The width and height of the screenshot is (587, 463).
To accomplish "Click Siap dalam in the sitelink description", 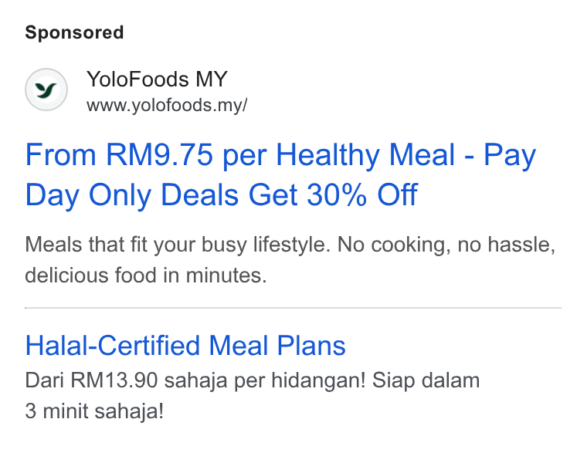I will [426, 380].
